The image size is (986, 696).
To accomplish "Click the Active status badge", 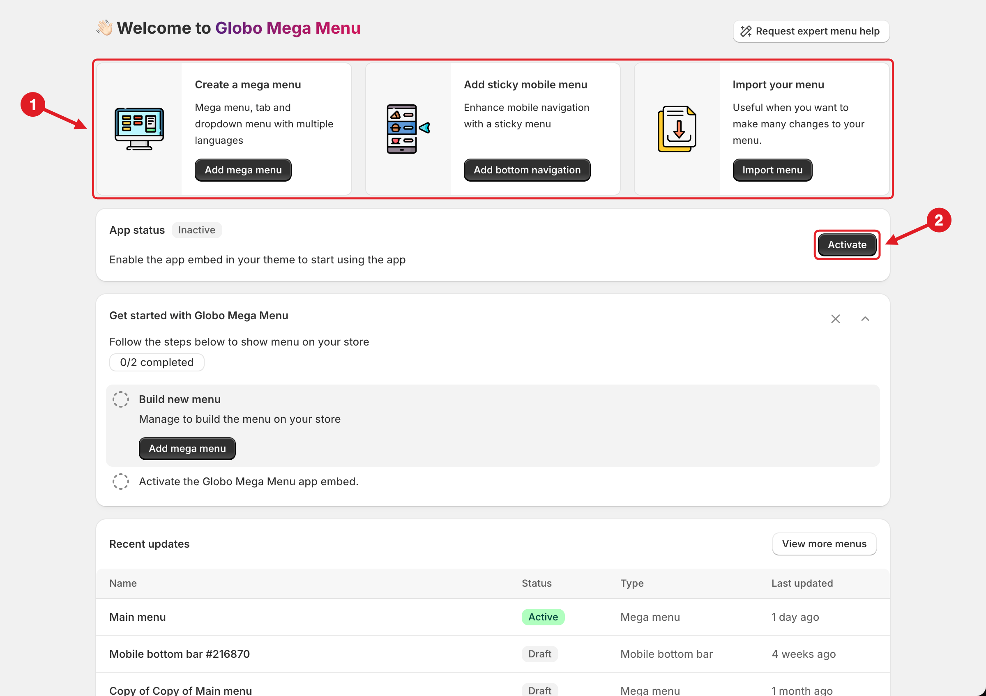I will 543,618.
